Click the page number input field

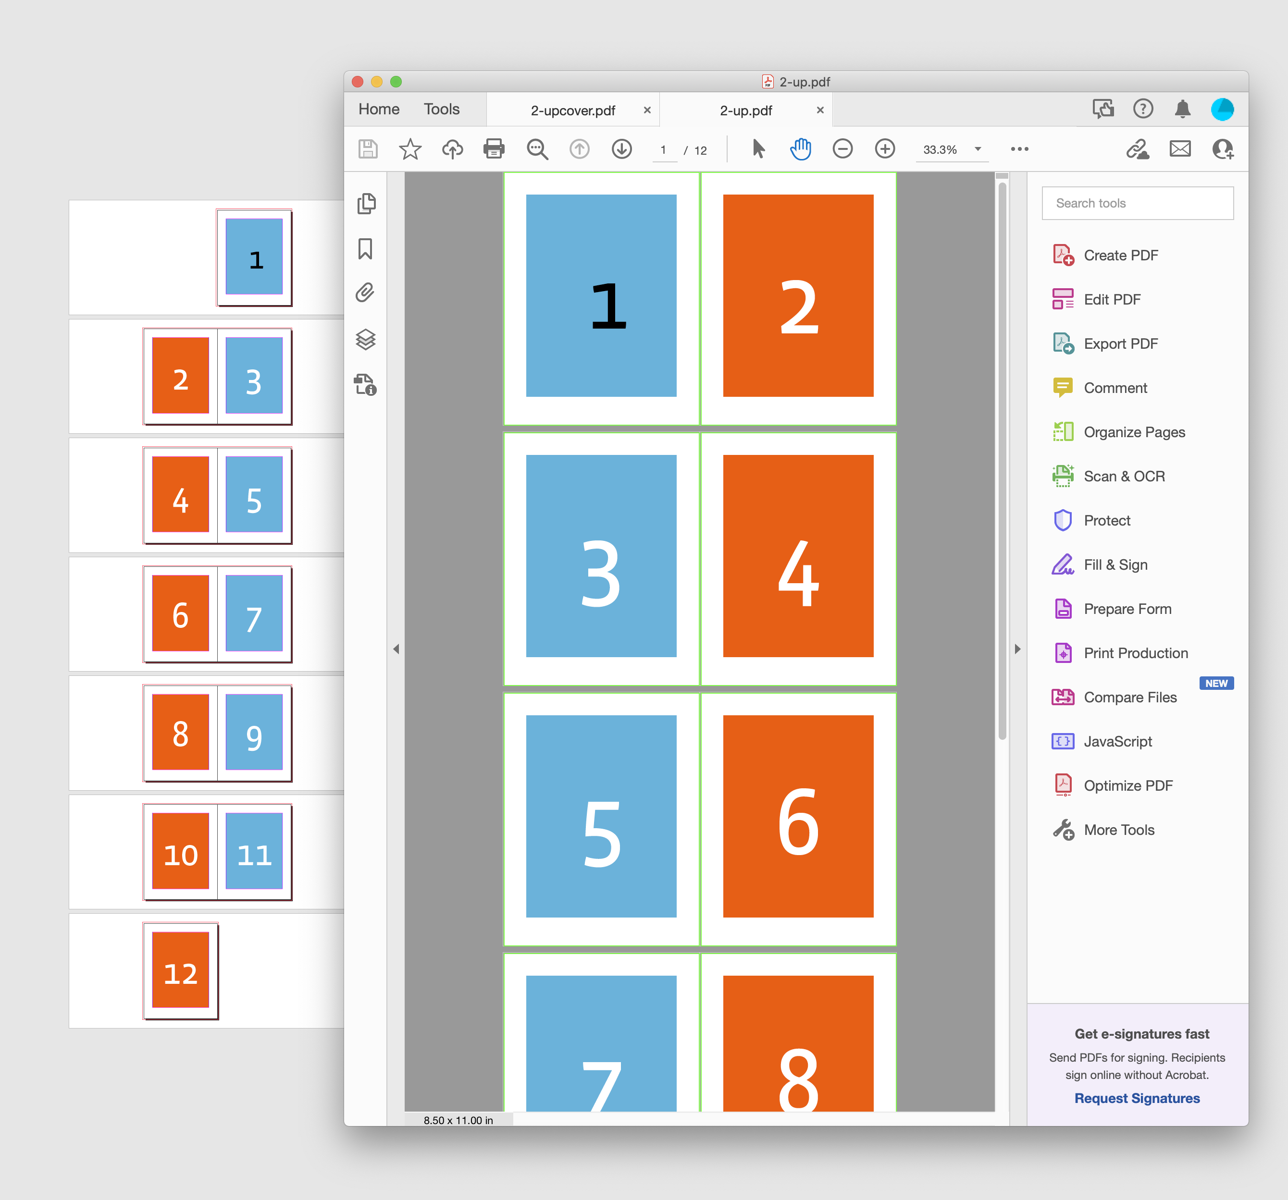click(x=664, y=149)
